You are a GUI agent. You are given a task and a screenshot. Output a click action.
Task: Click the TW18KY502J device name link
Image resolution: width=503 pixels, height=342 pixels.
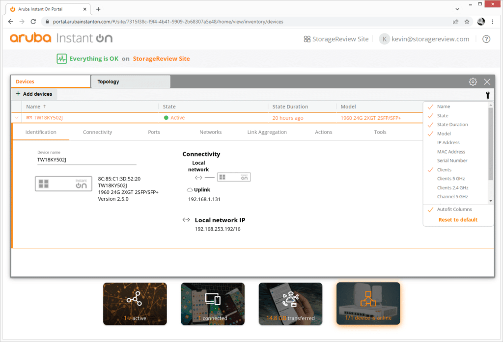(48, 118)
